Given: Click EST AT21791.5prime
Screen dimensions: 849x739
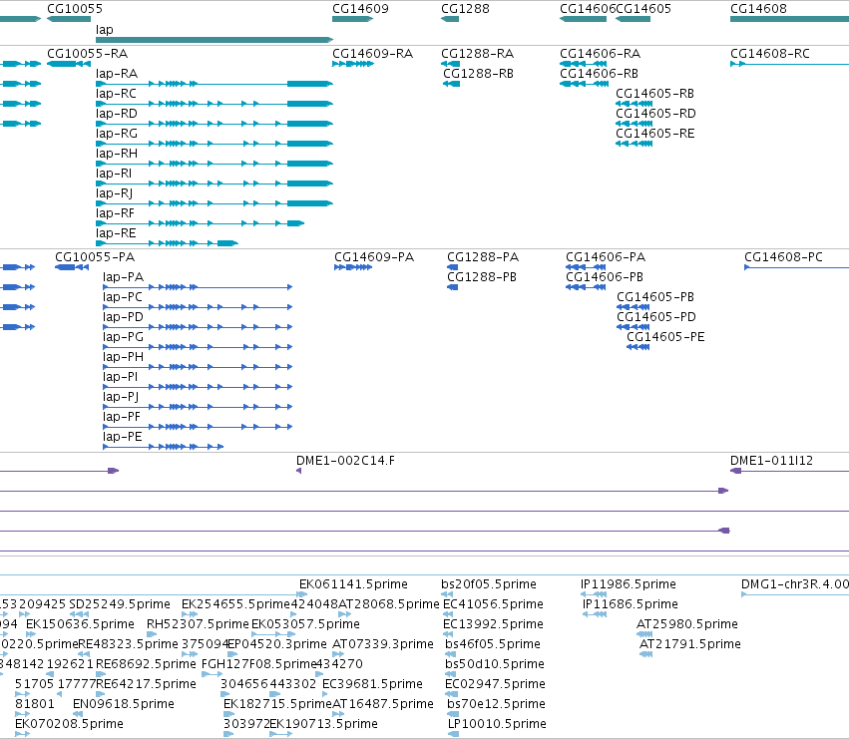Looking at the screenshot, I should (x=690, y=644).
